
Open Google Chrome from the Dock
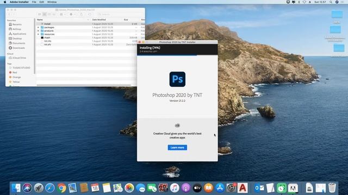click(61, 188)
